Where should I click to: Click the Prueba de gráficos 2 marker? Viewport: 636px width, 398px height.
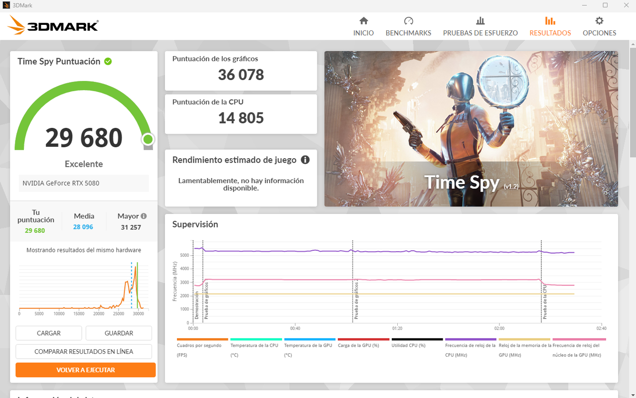click(356, 299)
